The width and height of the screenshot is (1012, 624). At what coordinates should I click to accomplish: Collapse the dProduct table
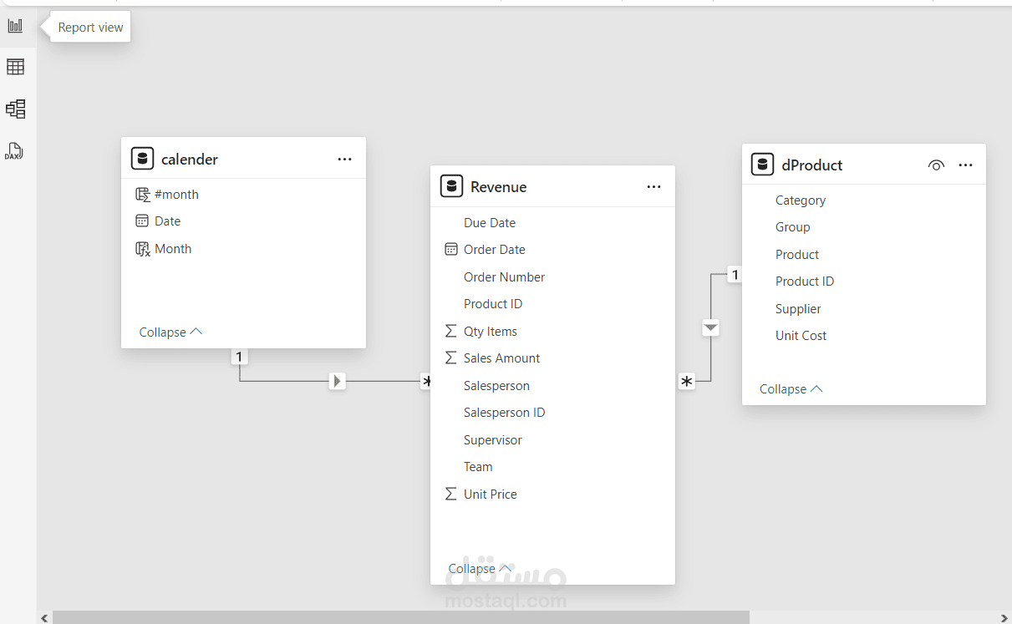pos(791,388)
